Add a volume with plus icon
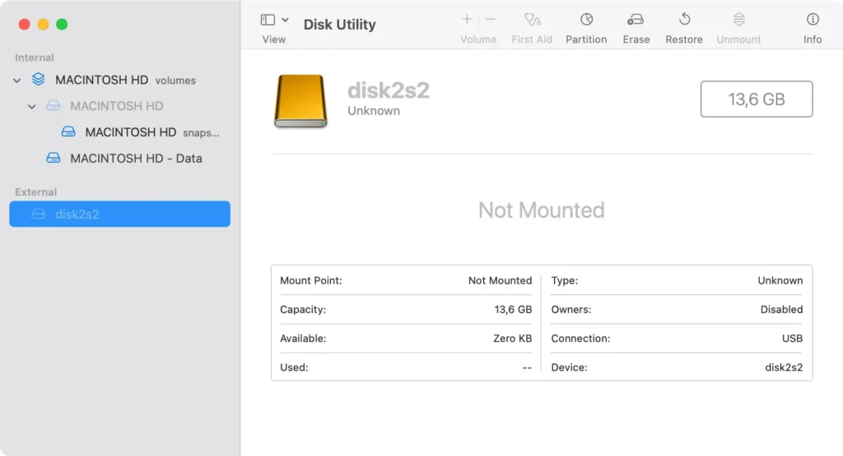The width and height of the screenshot is (843, 456). pyautogui.click(x=467, y=20)
